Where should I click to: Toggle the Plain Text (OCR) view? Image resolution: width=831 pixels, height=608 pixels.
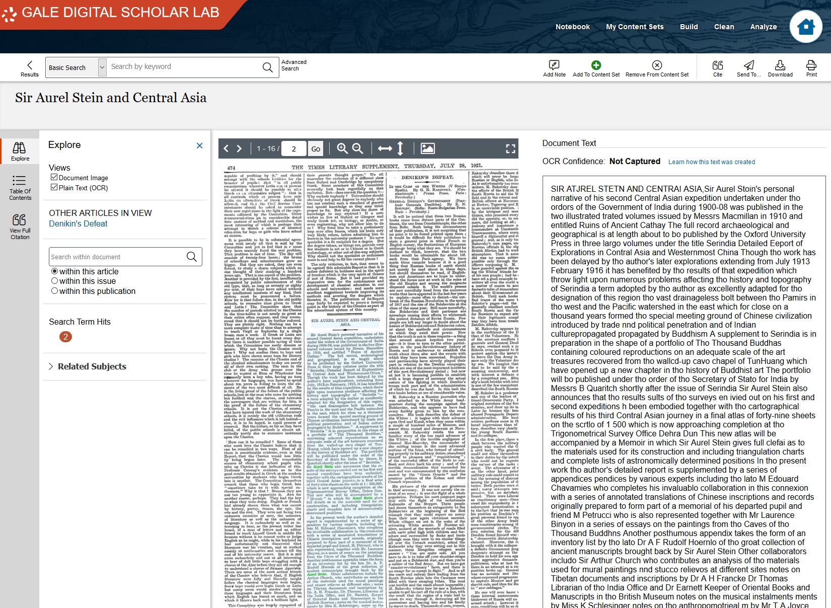(54, 188)
